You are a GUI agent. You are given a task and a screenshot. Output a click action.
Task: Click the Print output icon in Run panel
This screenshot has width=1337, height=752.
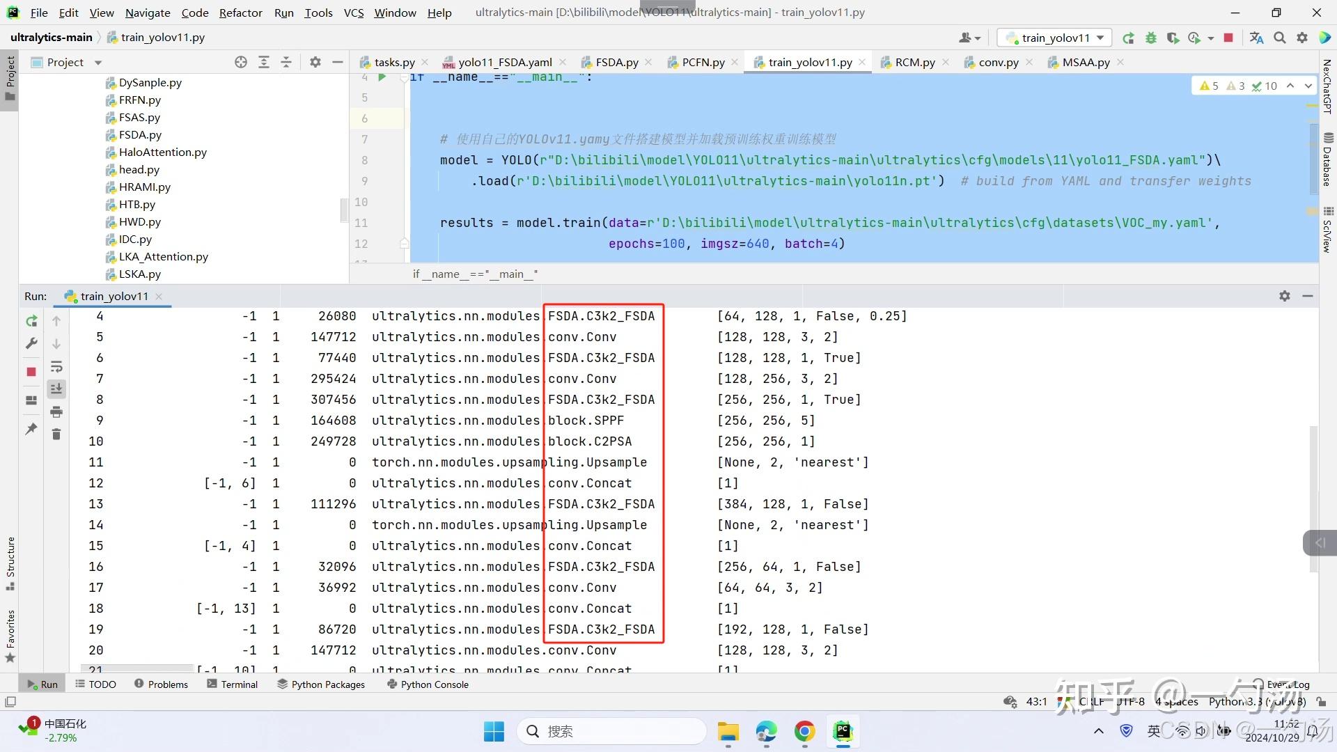56,412
